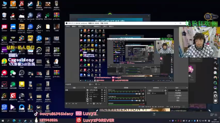The height and width of the screenshot is (123, 220).
Task: Toggle visibility of second text source
Action: point(102,96)
